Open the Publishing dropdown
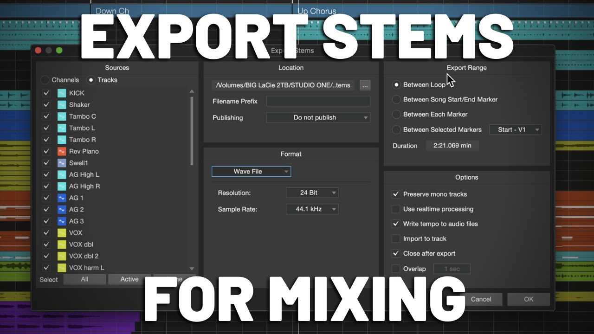Image resolution: width=594 pixels, height=334 pixels. pos(318,118)
